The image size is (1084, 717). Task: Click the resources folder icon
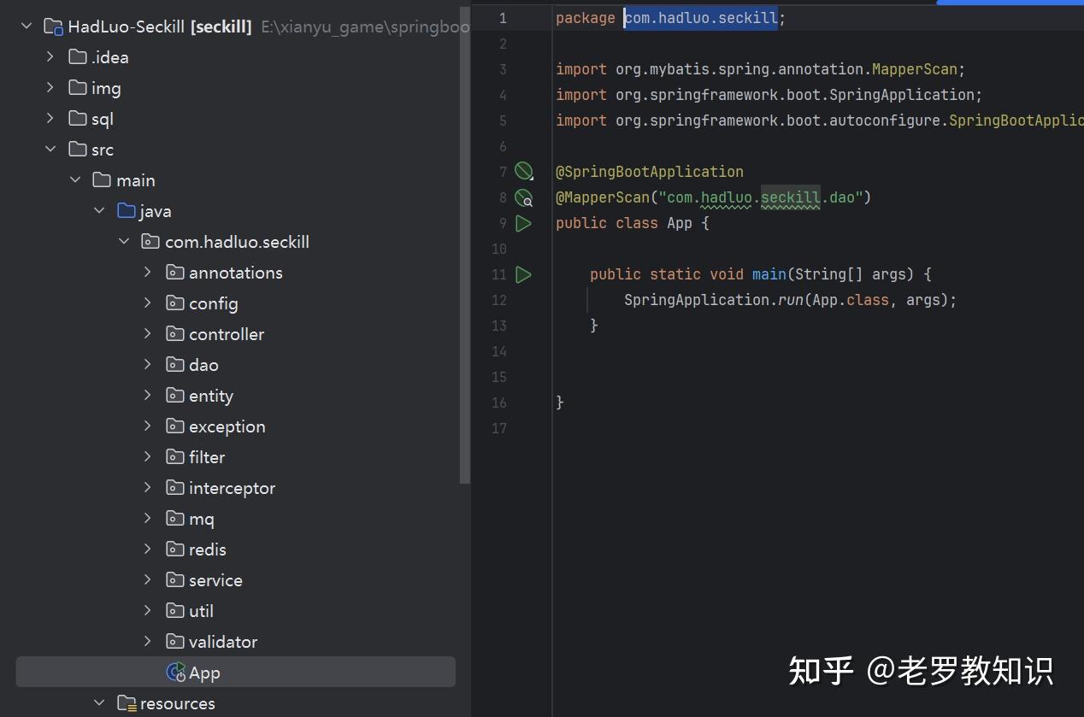127,703
